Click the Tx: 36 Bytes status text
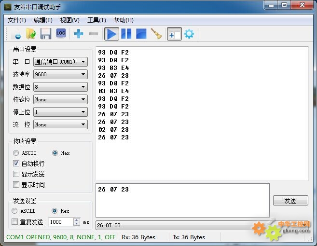The height and width of the screenshot is (246, 317). 189,237
